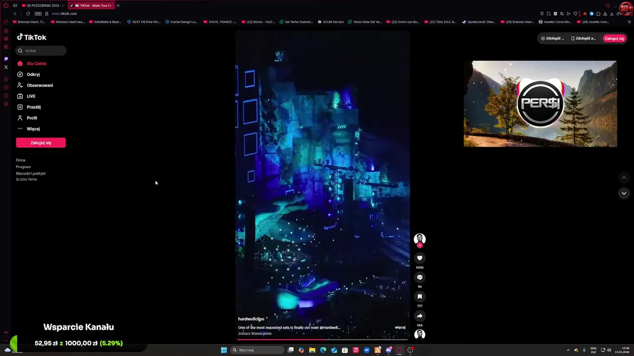Click the TikTok logo
Image resolution: width=634 pixels, height=356 pixels.
pyautogui.click(x=32, y=37)
